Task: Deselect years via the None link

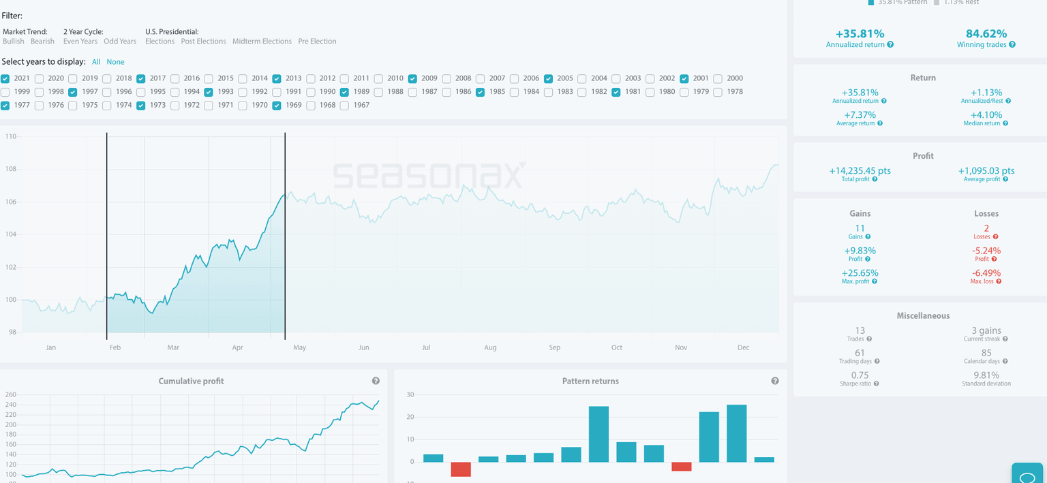Action: tap(115, 62)
